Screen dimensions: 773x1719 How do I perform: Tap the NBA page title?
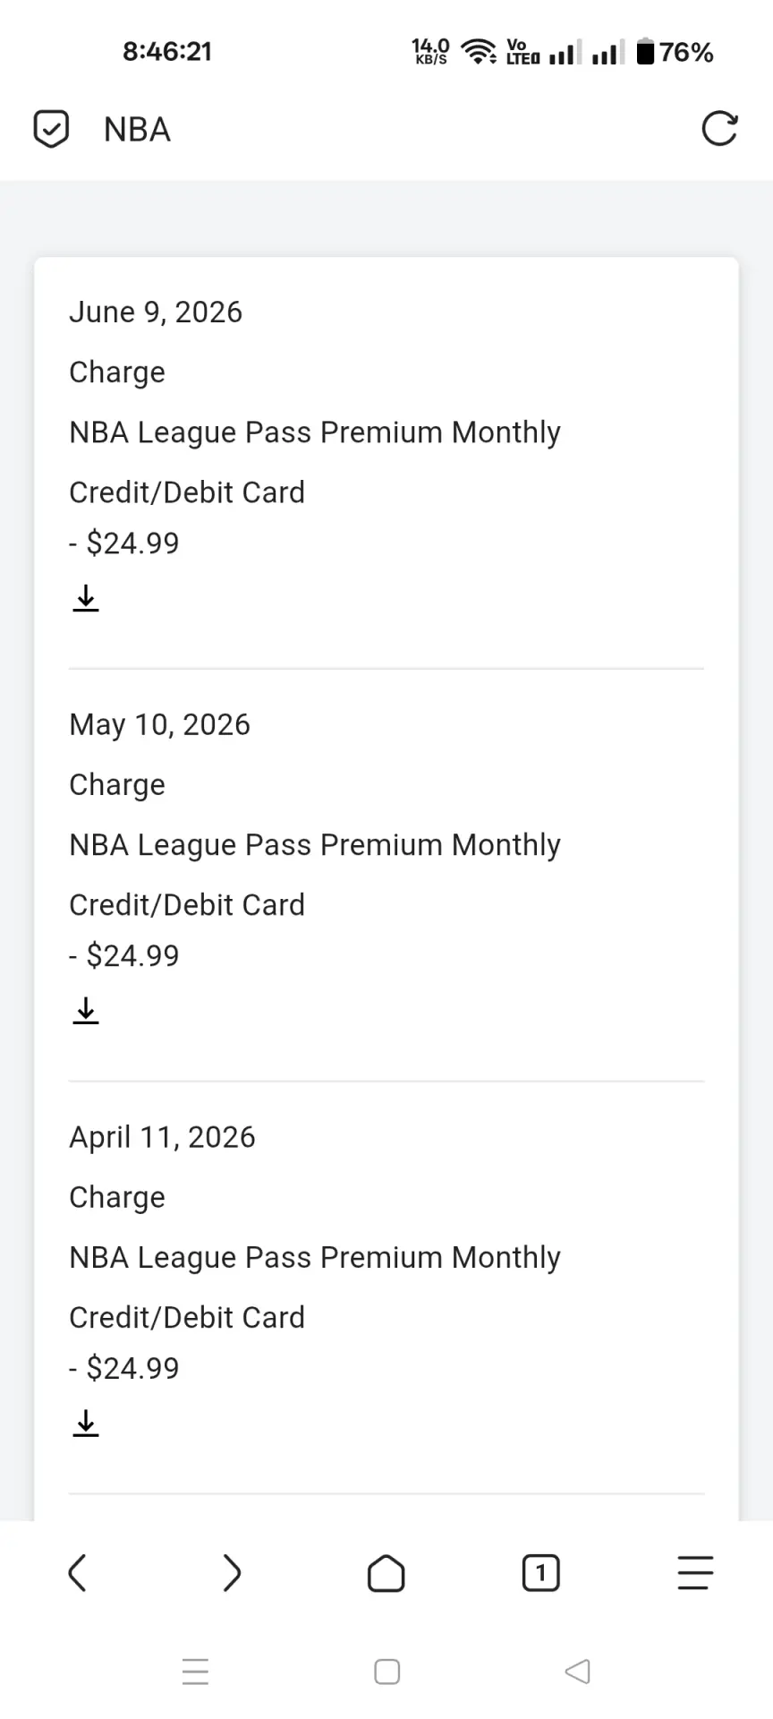137,130
